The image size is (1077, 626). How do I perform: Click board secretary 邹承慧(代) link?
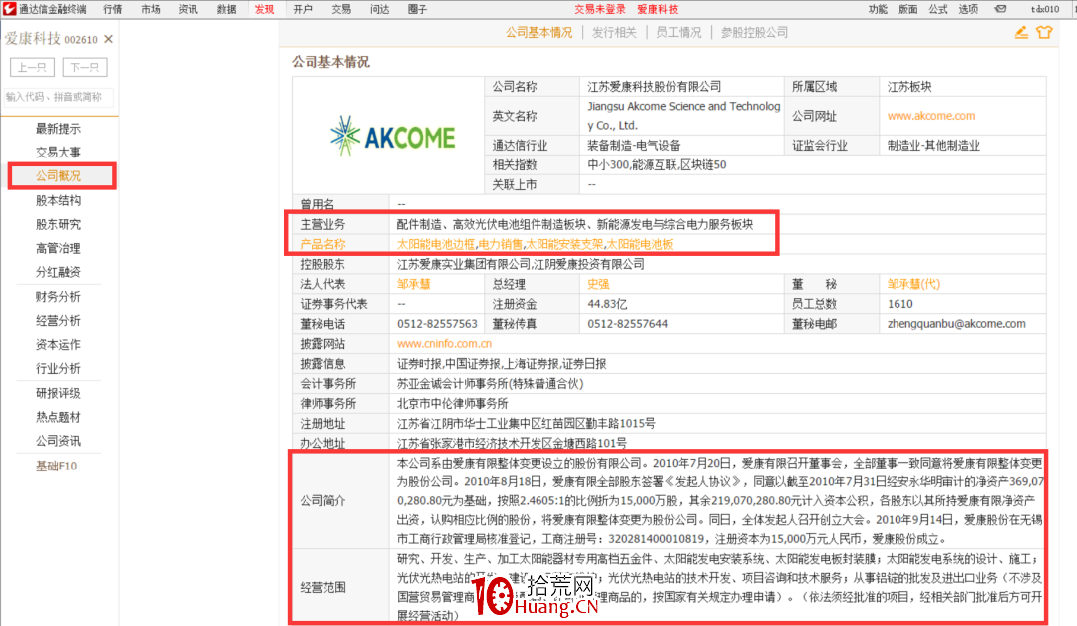click(913, 284)
